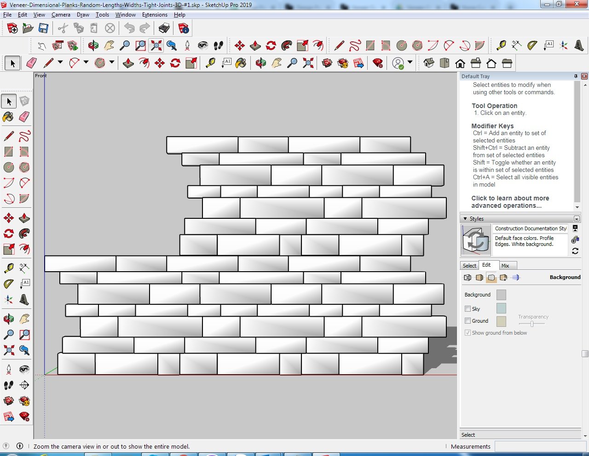589x456 pixels.
Task: Grab the Pan hand tool
Action: tap(276, 63)
